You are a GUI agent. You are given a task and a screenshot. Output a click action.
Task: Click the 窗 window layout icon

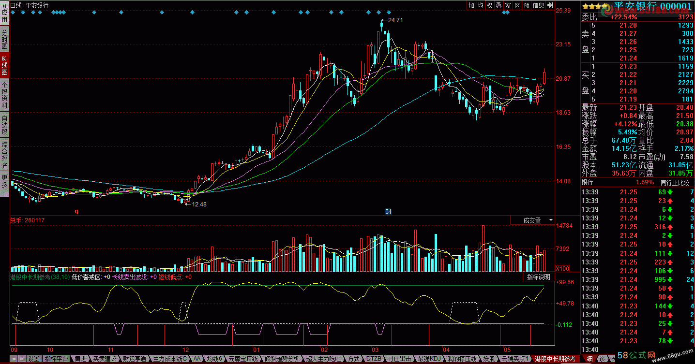tap(508, 5)
